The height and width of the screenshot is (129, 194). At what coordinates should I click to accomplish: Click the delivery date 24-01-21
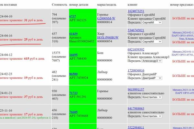click(6, 93)
